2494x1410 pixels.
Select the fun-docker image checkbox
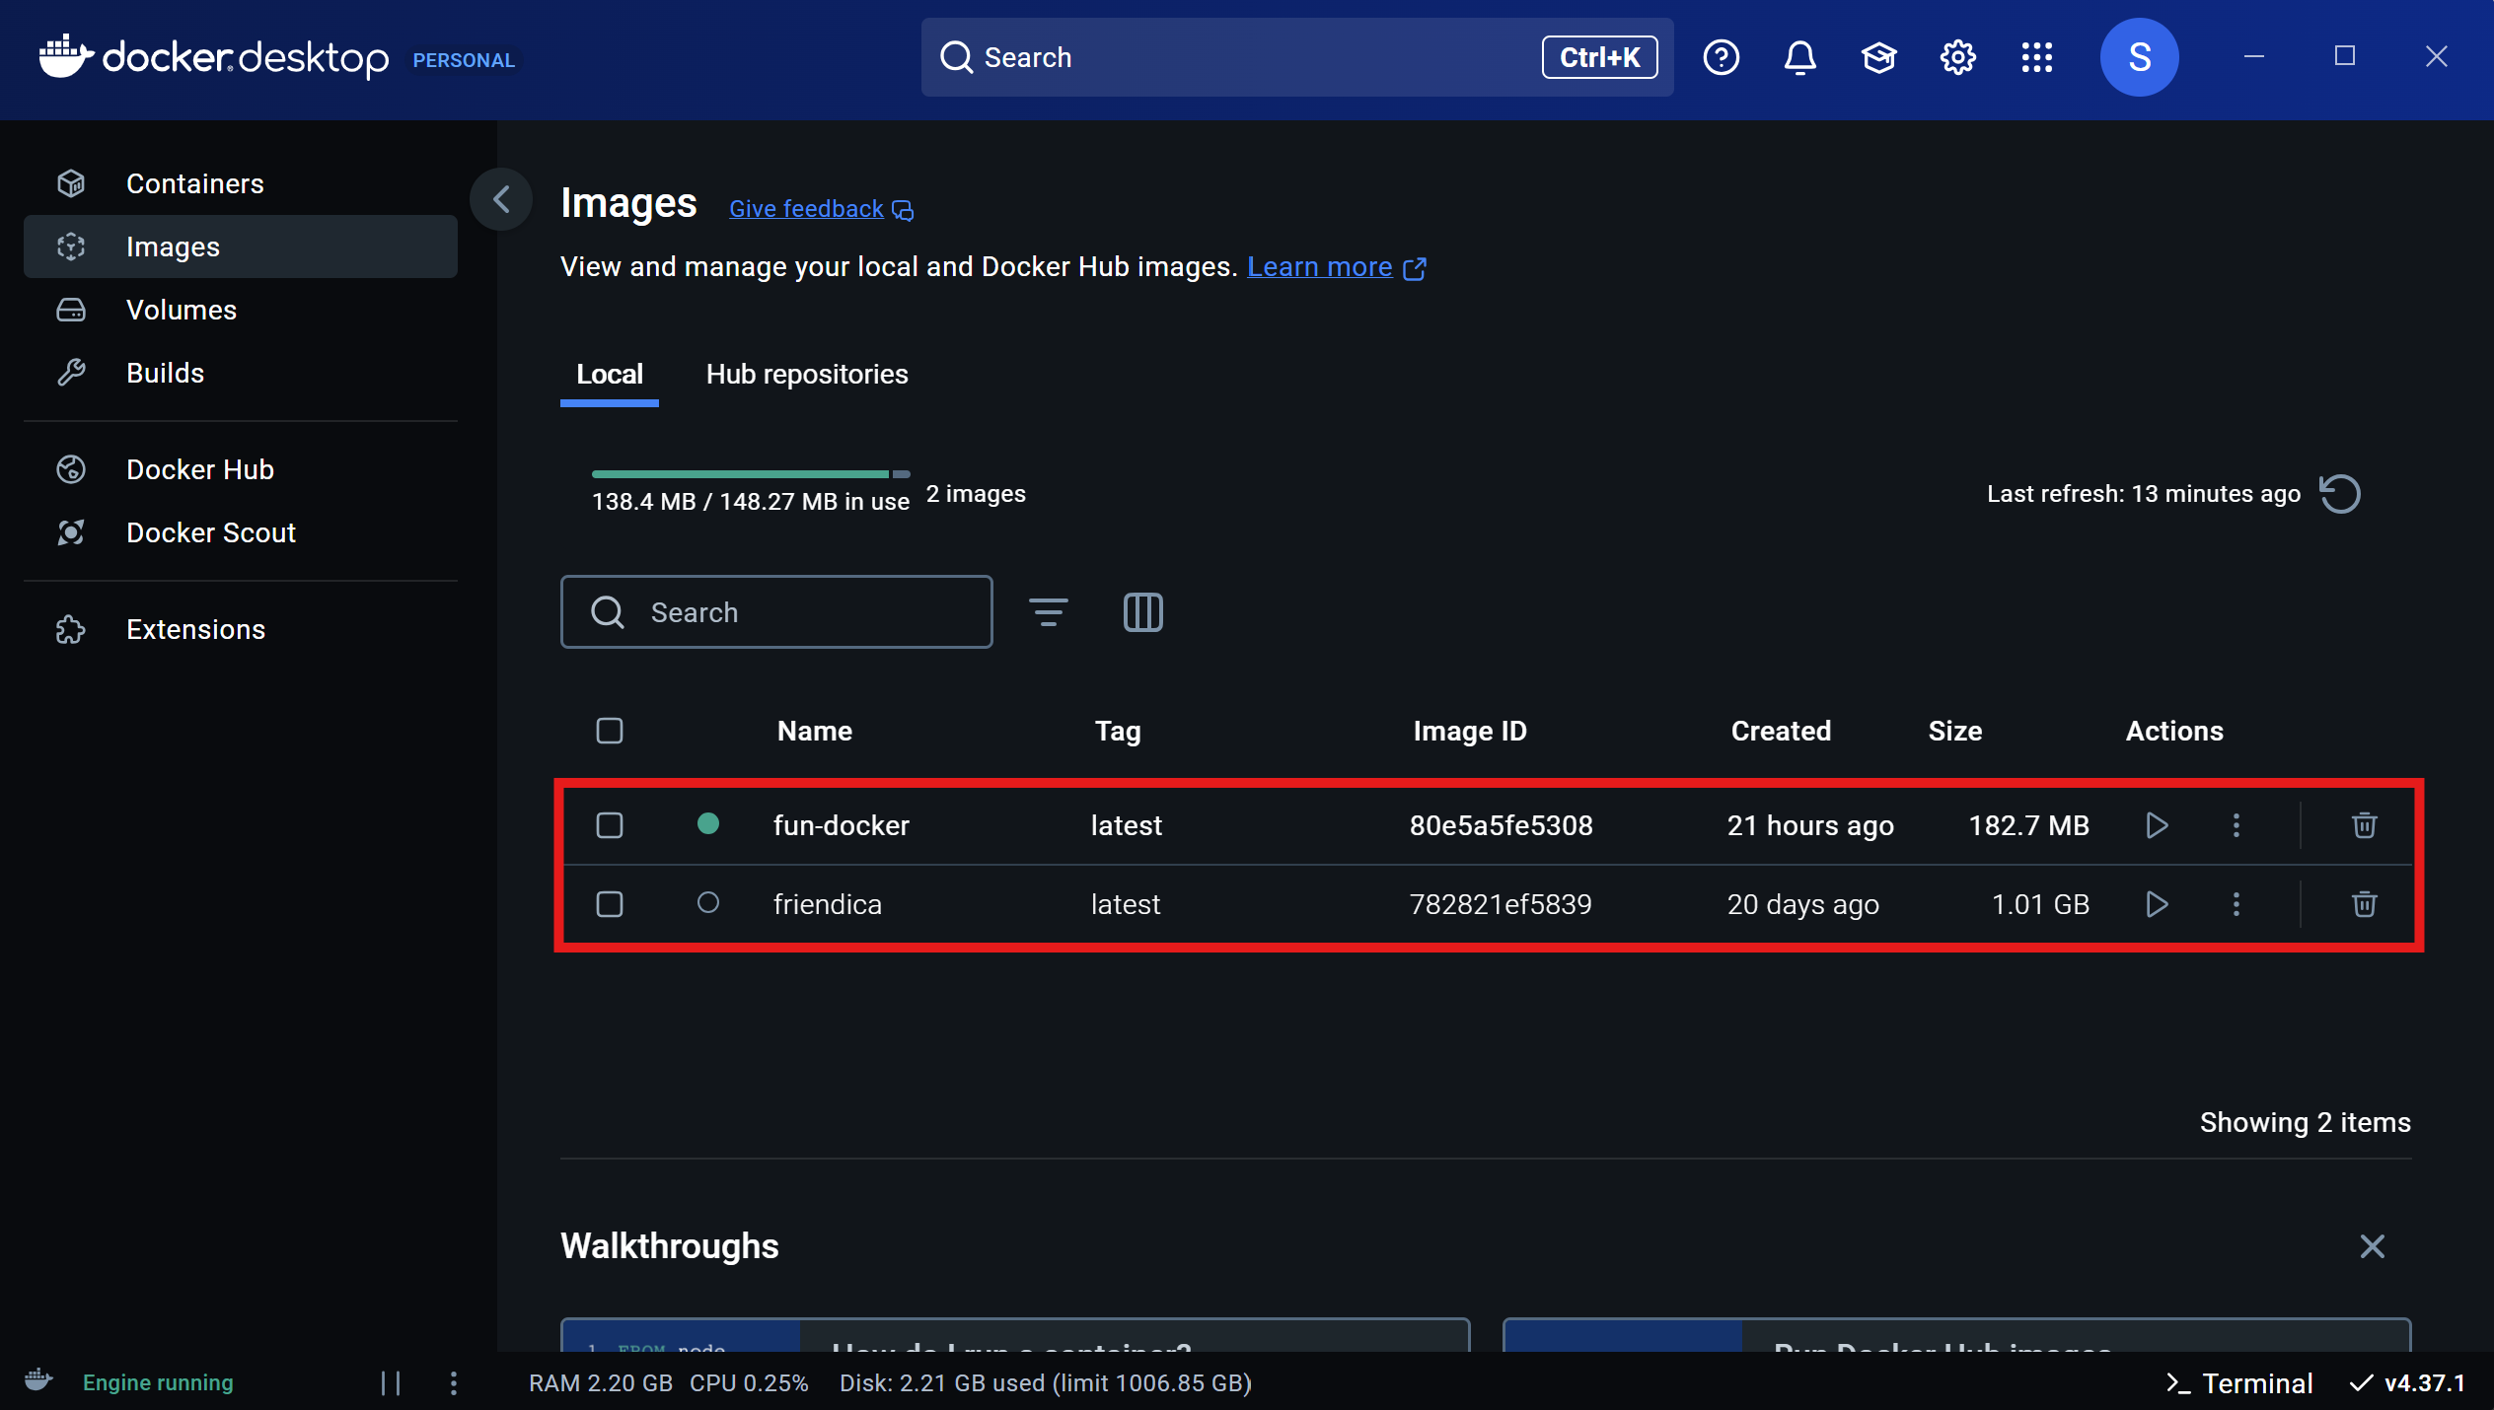(x=610, y=825)
